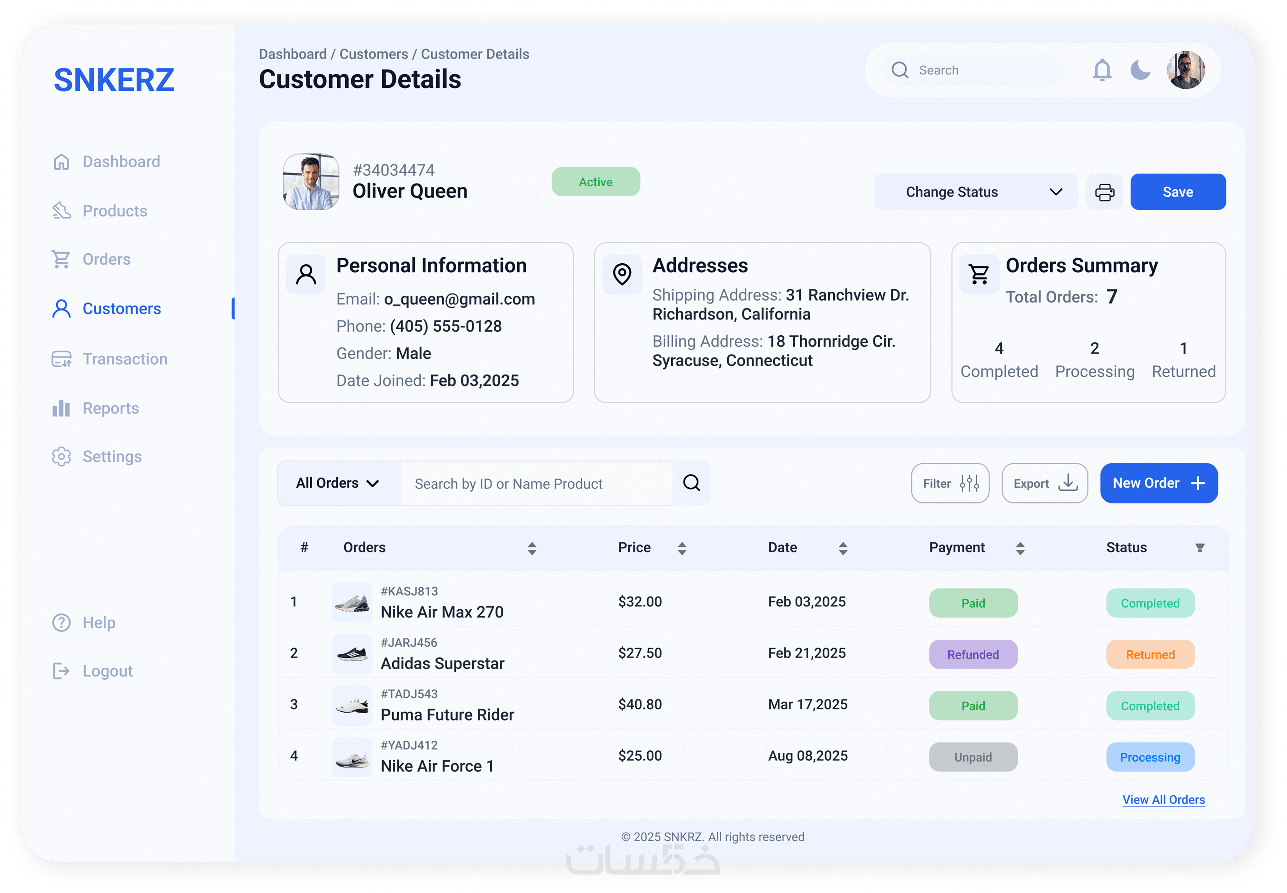Go to Customers in the breadcrumb
The height and width of the screenshot is (893, 1287).
pos(374,54)
